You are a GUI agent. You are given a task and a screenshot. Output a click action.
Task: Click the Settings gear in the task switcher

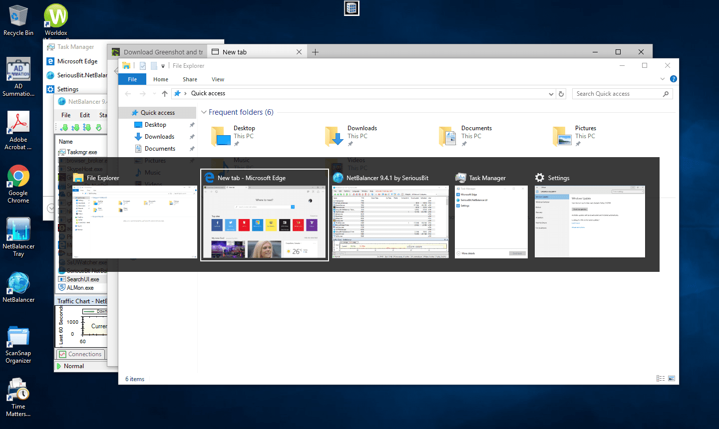click(x=540, y=178)
